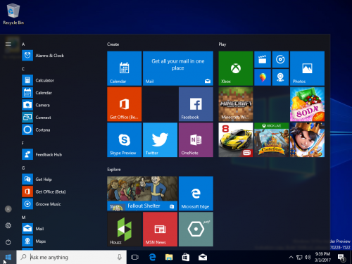Open Edge from the taskbar

(152, 257)
